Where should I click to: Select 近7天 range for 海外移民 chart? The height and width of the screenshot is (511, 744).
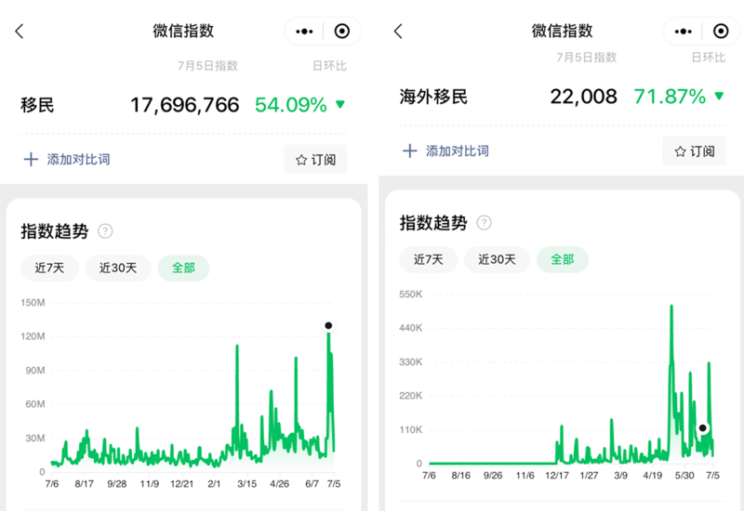(428, 259)
